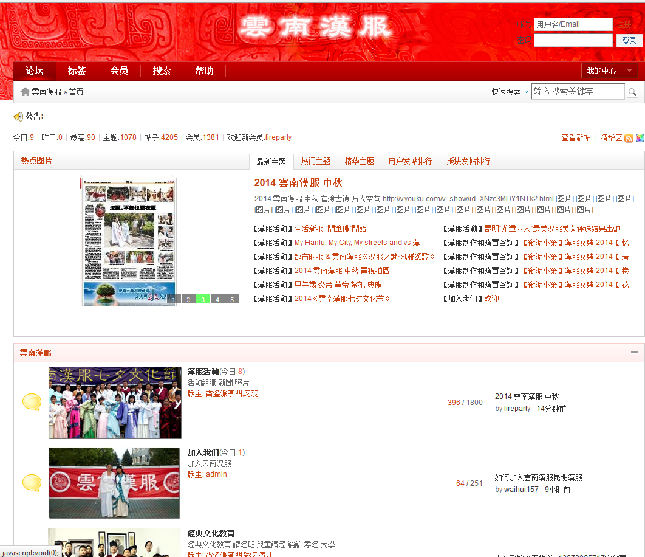Screen dimensions: 645x557
Task: Open the 标签 navigation tab
Action: point(77,71)
